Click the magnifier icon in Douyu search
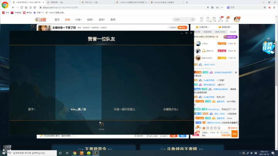278x156 pixels. 193,19
